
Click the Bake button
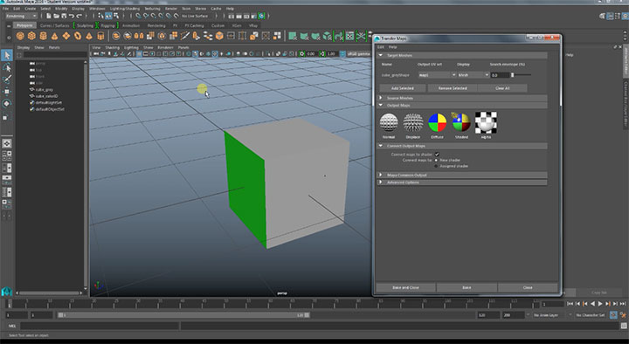pos(467,287)
